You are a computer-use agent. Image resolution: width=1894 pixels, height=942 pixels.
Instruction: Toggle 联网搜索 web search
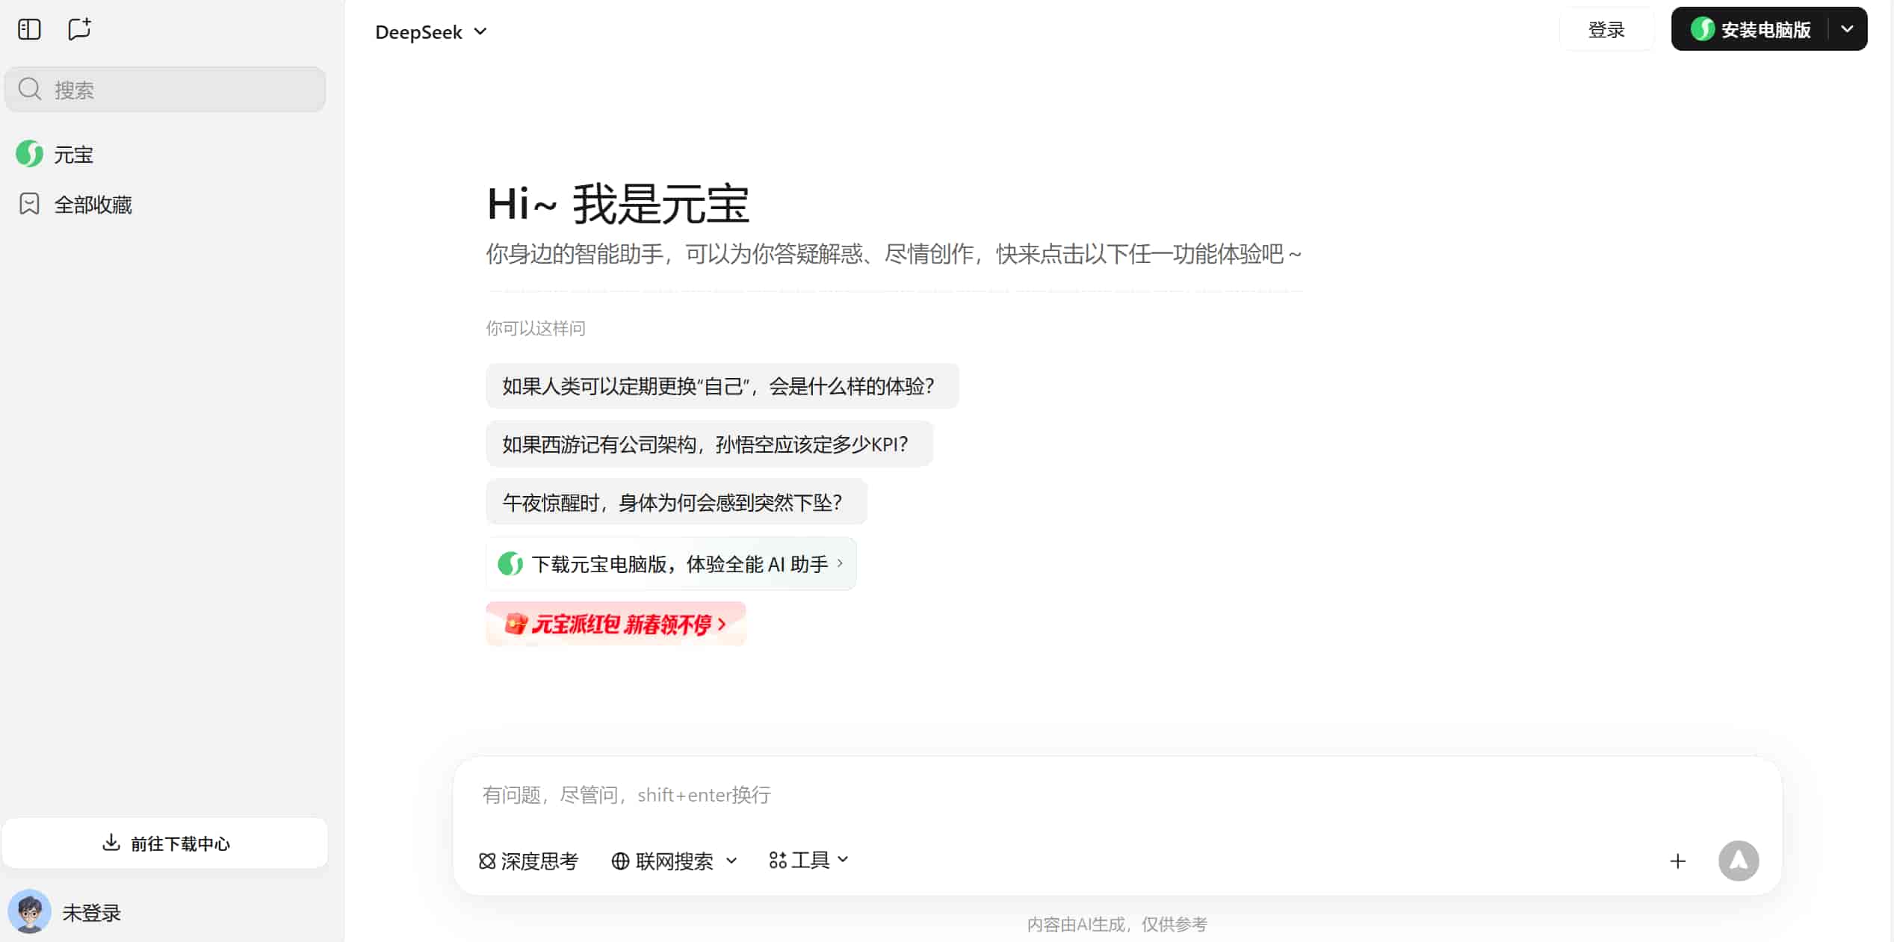pyautogui.click(x=662, y=861)
